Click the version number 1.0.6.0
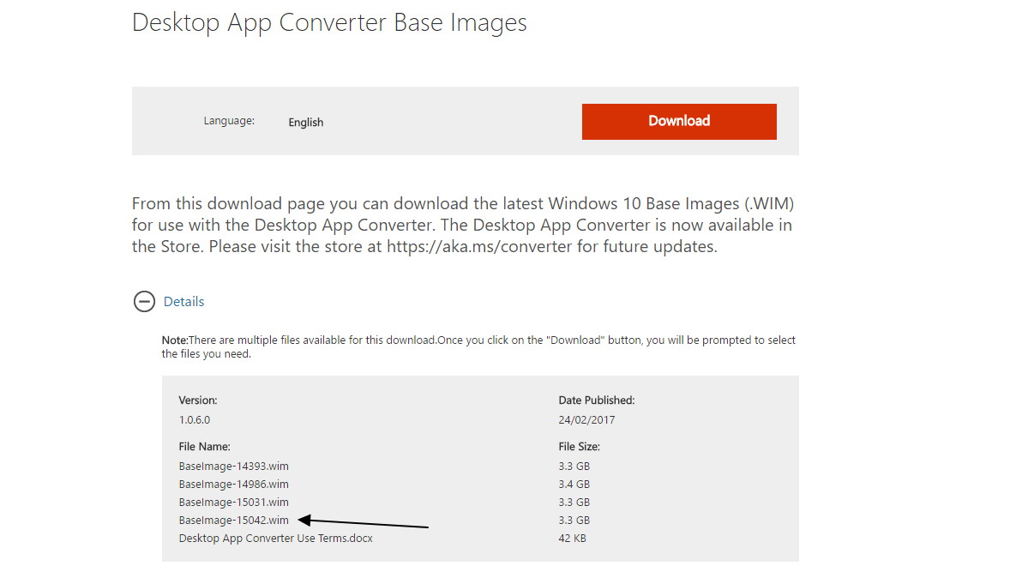 [x=195, y=419]
